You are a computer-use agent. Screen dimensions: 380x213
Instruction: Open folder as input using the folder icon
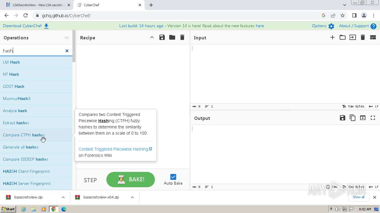(x=343, y=37)
